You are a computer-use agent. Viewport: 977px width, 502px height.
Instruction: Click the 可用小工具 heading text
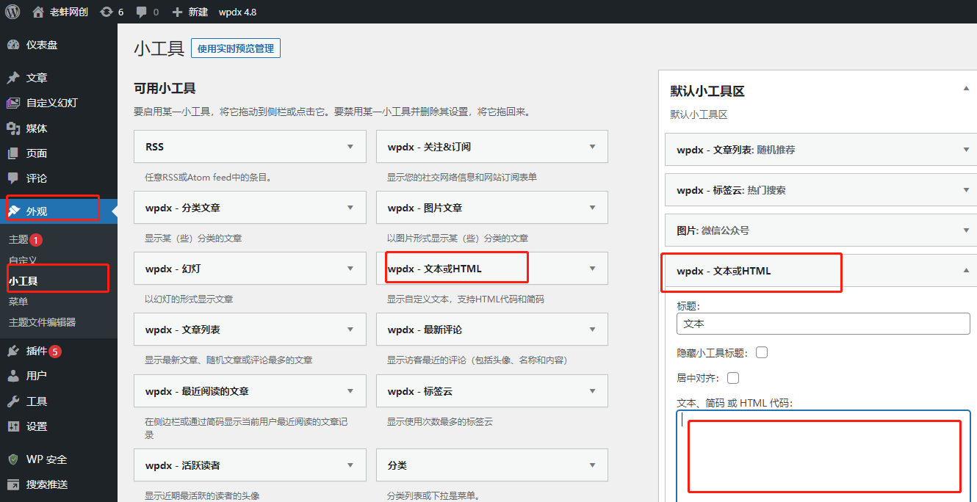click(x=165, y=89)
